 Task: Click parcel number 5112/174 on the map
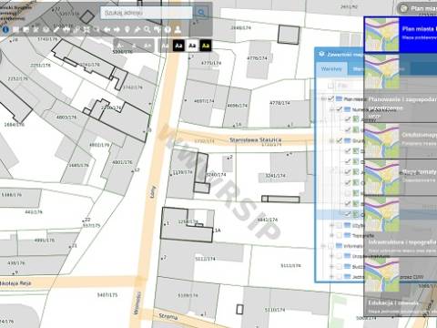click(x=205, y=259)
